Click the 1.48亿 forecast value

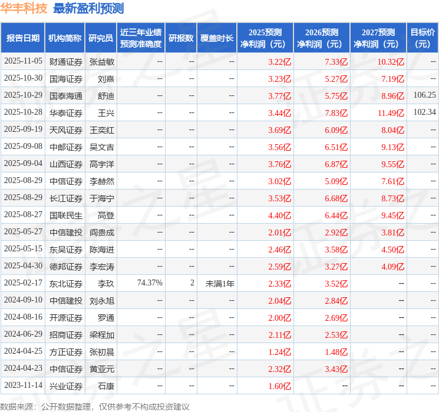click(x=336, y=352)
